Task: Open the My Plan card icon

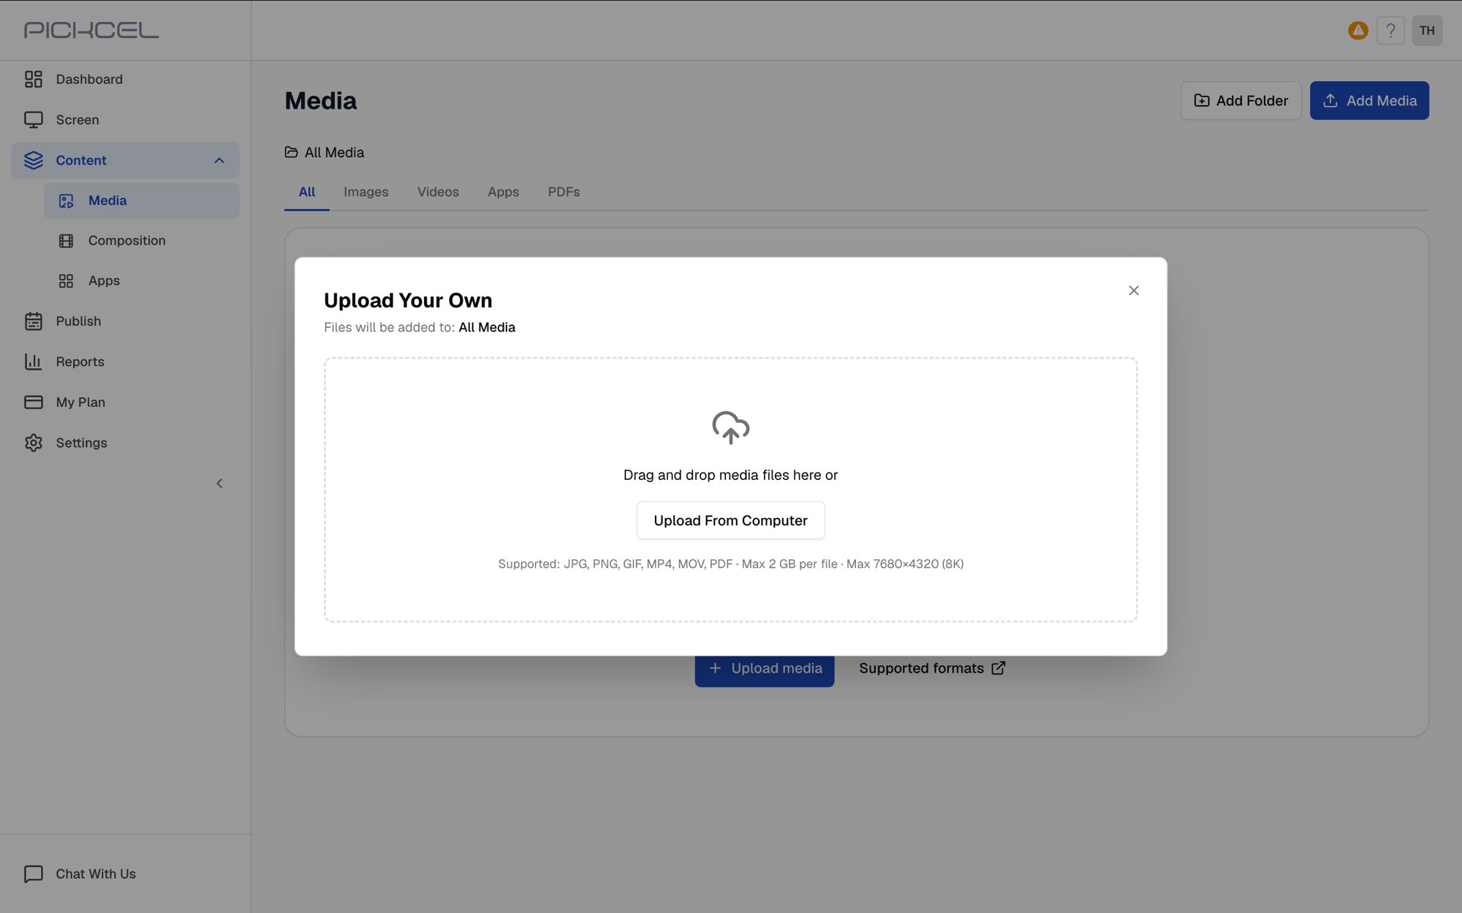Action: [x=34, y=402]
